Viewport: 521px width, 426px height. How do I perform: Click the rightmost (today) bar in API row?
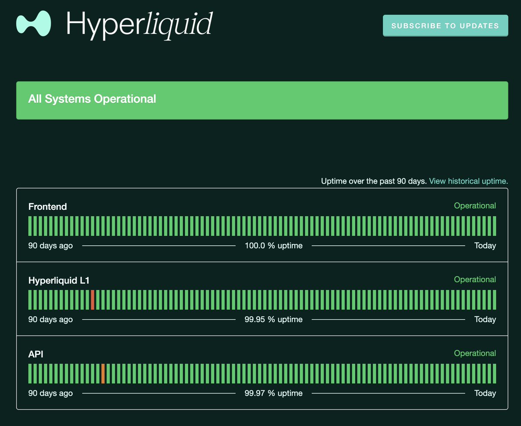494,373
